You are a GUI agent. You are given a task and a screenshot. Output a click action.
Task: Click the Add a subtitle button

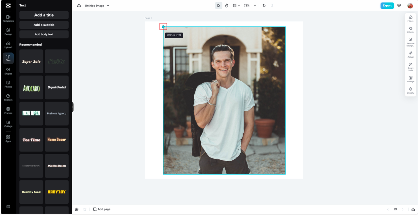click(x=44, y=25)
